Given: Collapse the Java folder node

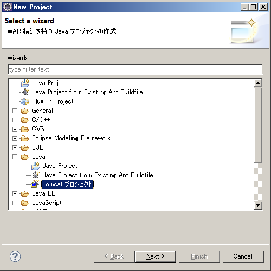Looking at the screenshot, I should tap(15, 157).
